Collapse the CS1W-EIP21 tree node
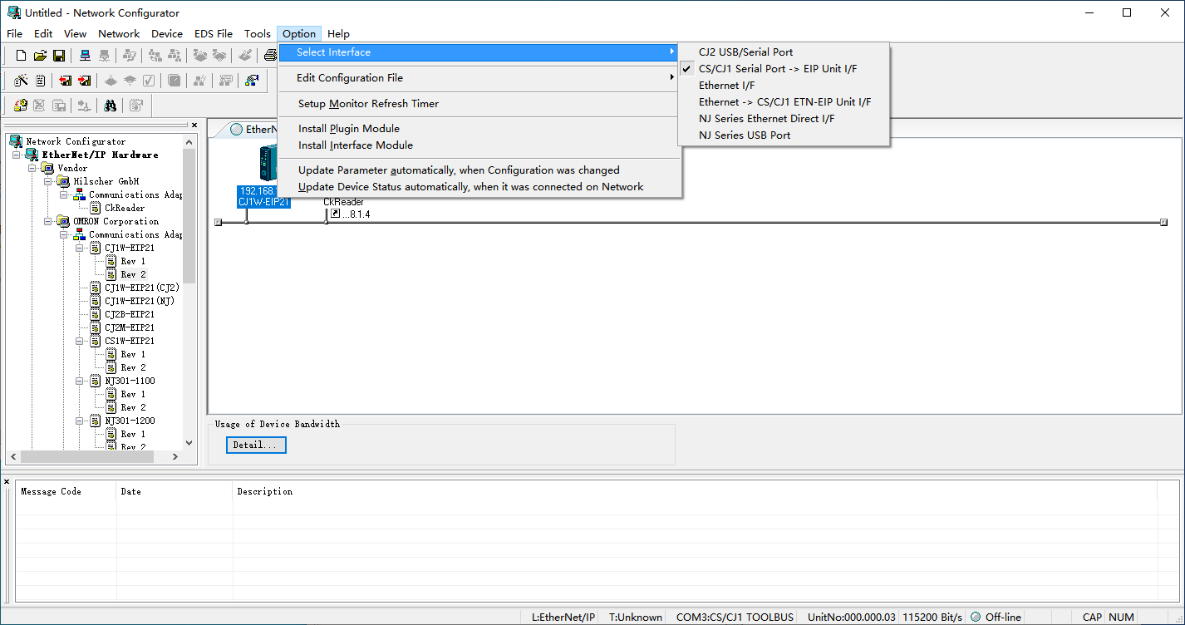Image resolution: width=1185 pixels, height=625 pixels. pyautogui.click(x=80, y=341)
